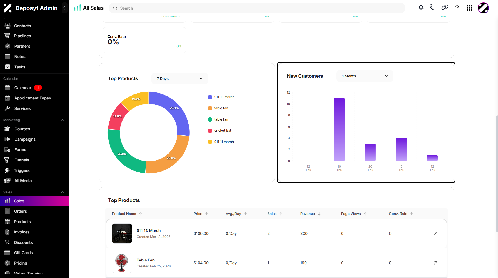
Task: Collapse the Calendar sidebar section
Action: (x=63, y=79)
